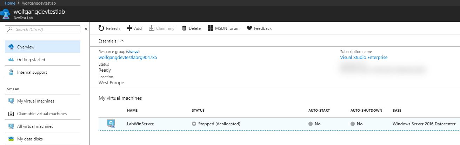Select the LabWinServer name cell
This screenshot has width=460, height=145.
pos(140,124)
